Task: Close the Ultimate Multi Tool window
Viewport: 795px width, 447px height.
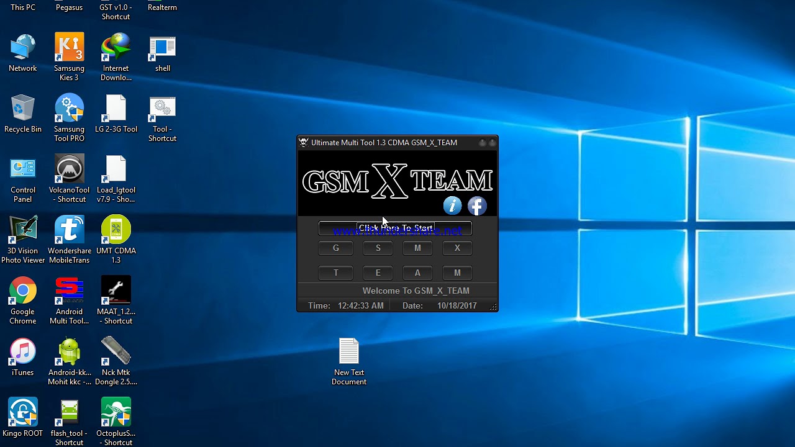Action: pos(492,143)
